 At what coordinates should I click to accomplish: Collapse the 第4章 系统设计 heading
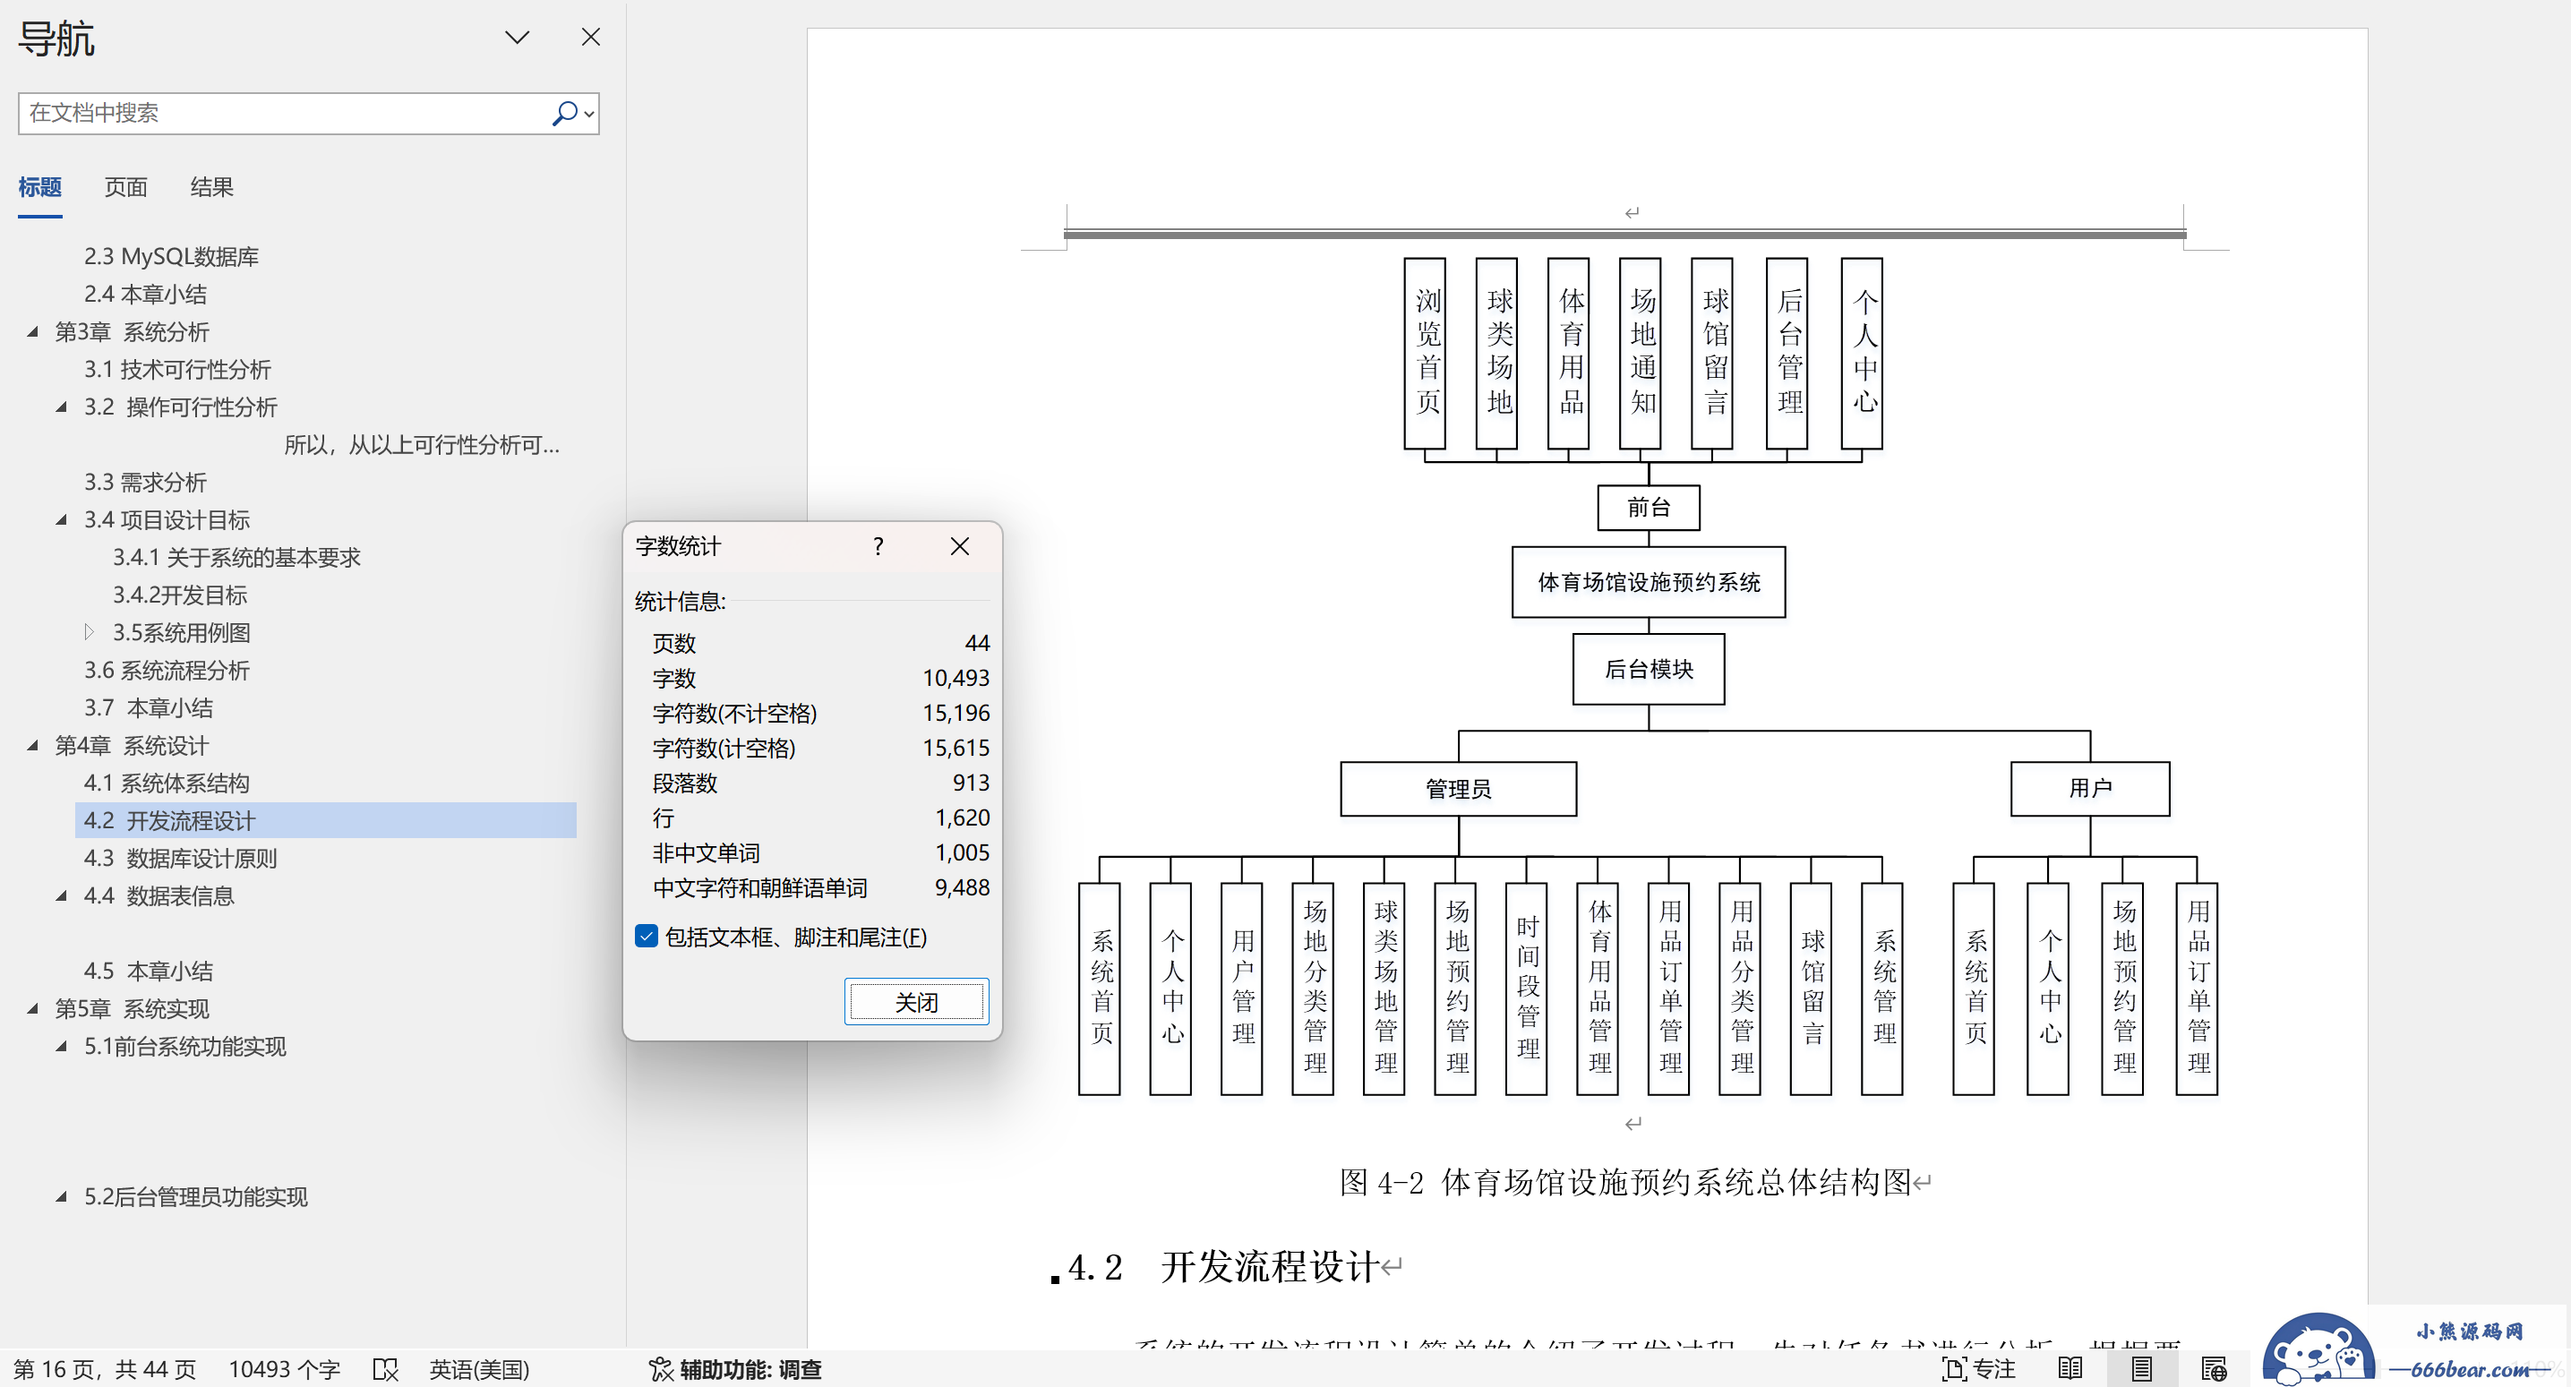(33, 745)
